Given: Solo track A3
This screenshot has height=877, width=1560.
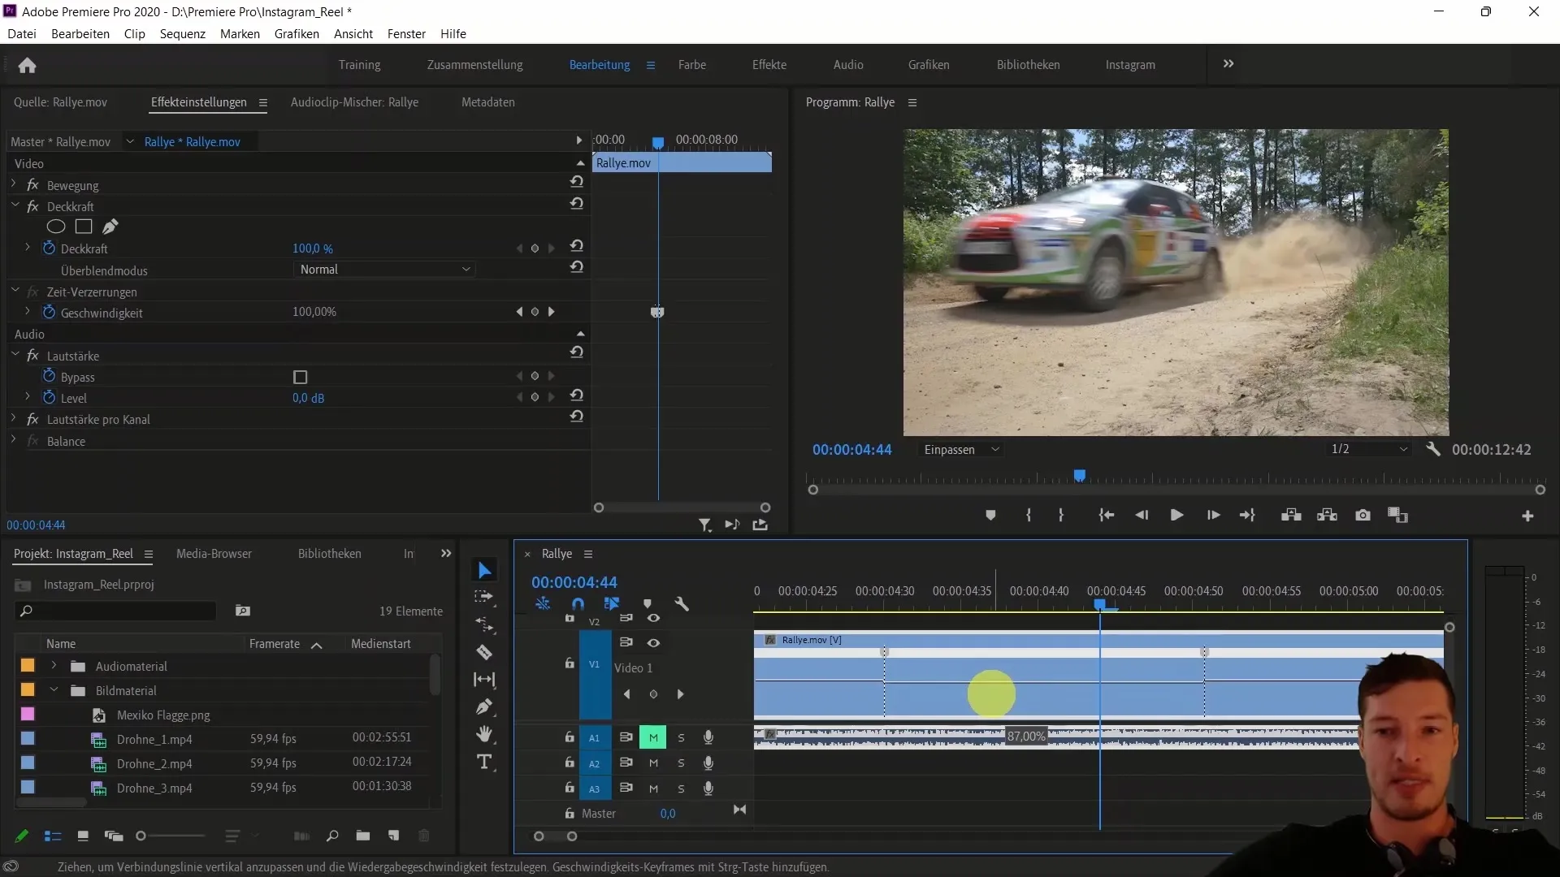Looking at the screenshot, I should tap(681, 788).
